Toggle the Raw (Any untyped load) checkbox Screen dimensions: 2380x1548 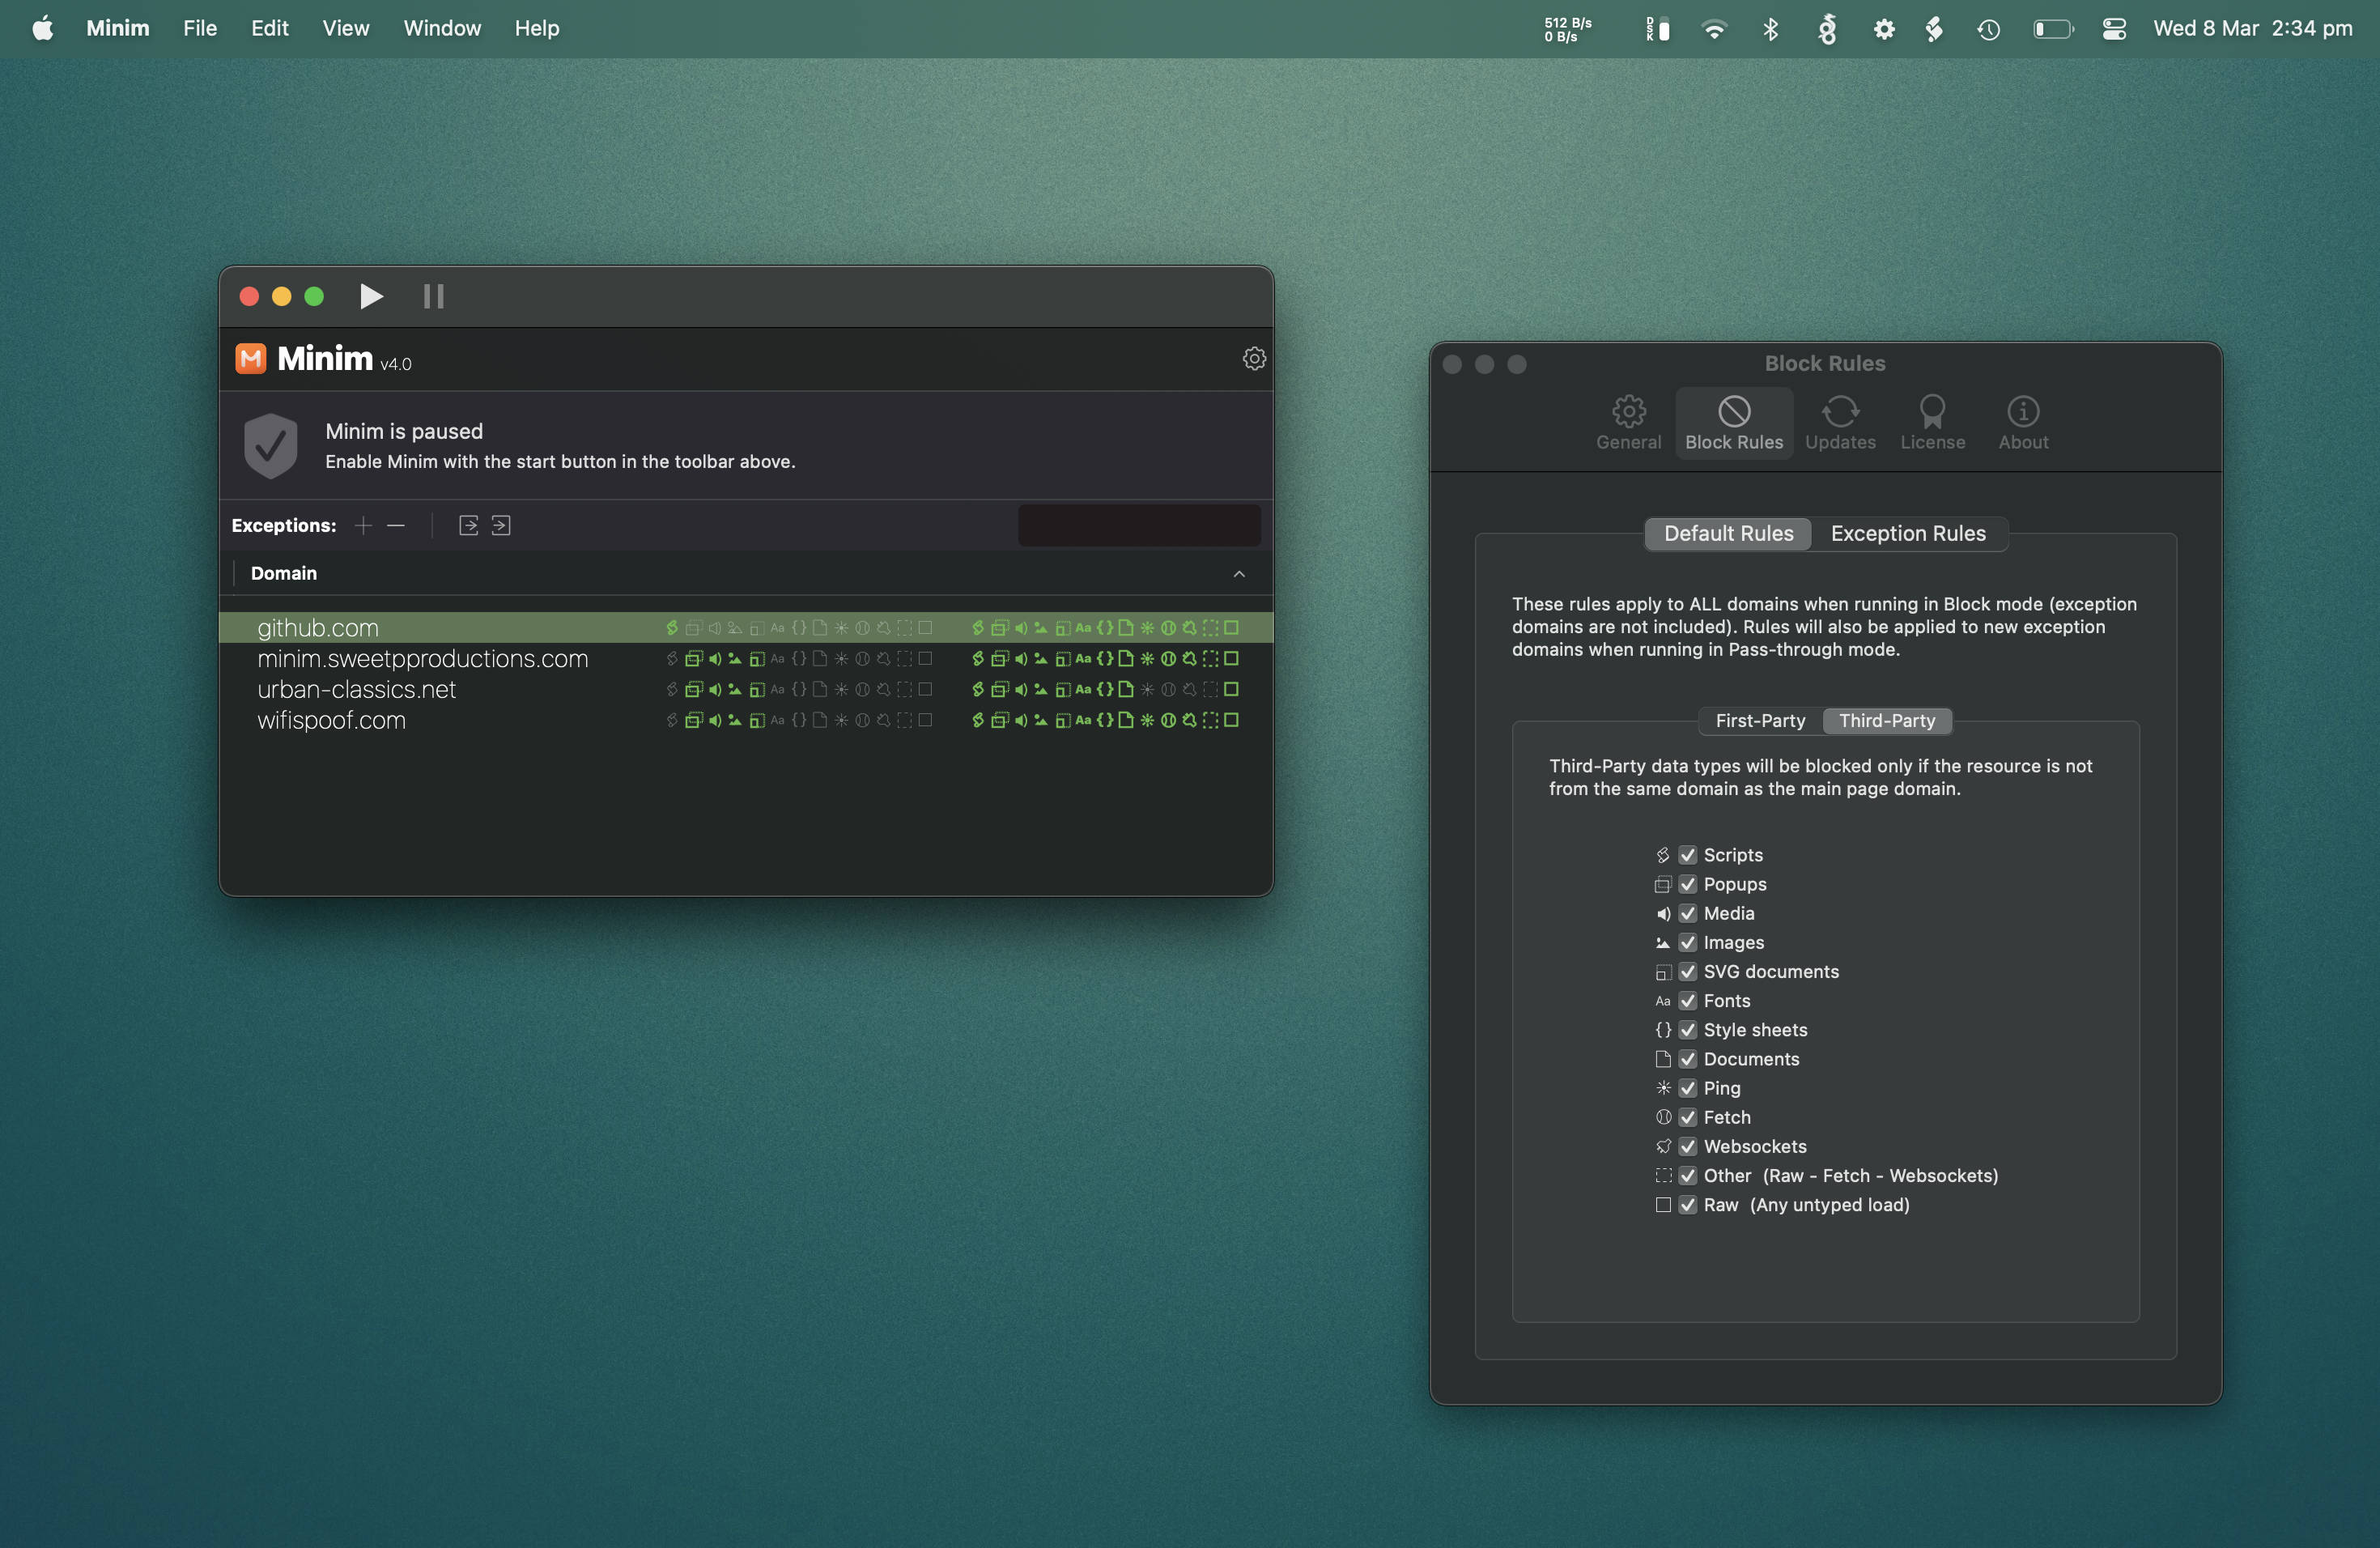pyautogui.click(x=1688, y=1204)
